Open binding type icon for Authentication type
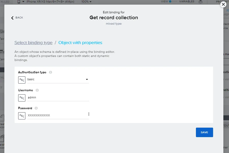Viewport: 229px width, 153px height. point(22,80)
